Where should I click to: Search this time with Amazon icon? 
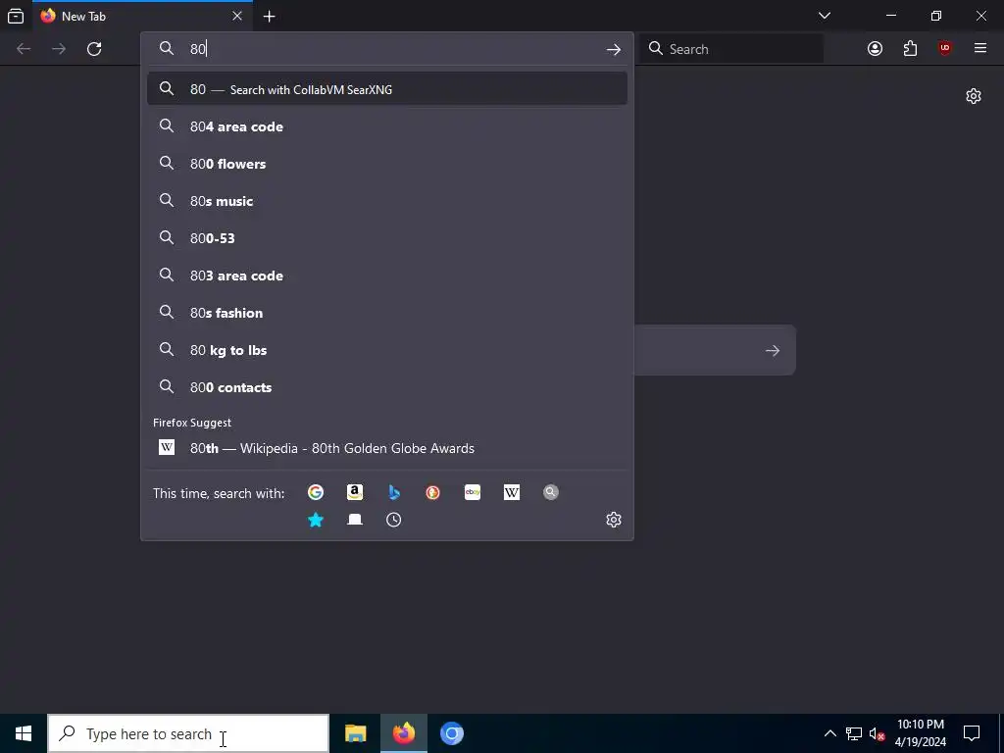tap(355, 492)
